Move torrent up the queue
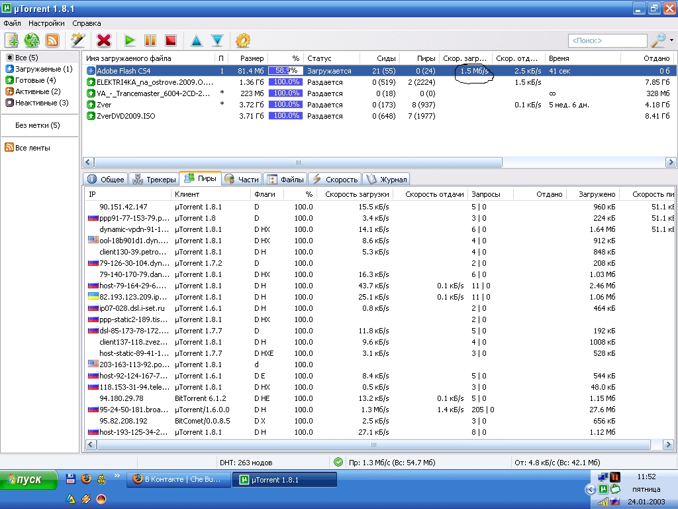 point(197,40)
